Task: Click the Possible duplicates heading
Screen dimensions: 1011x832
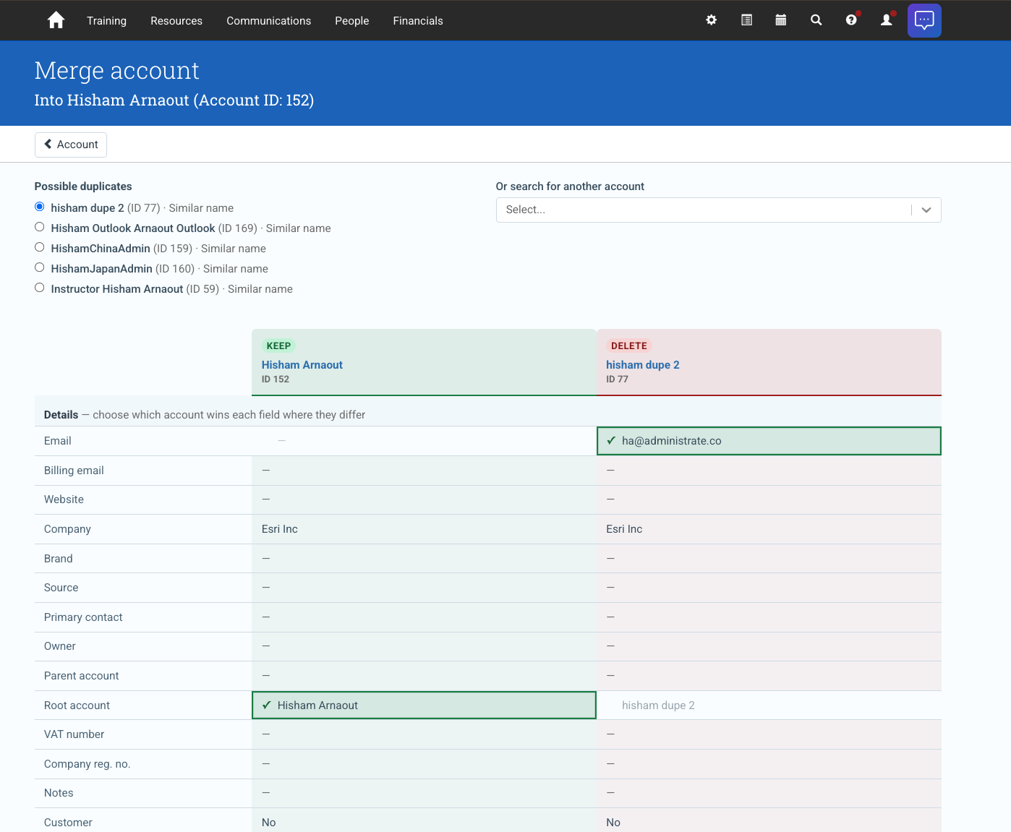Action: (83, 186)
